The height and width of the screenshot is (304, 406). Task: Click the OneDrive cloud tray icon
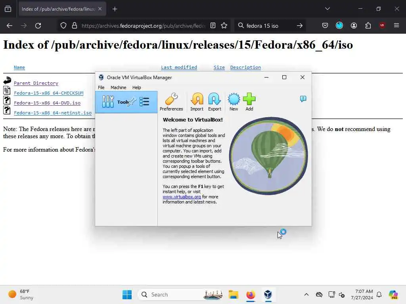pos(319,294)
